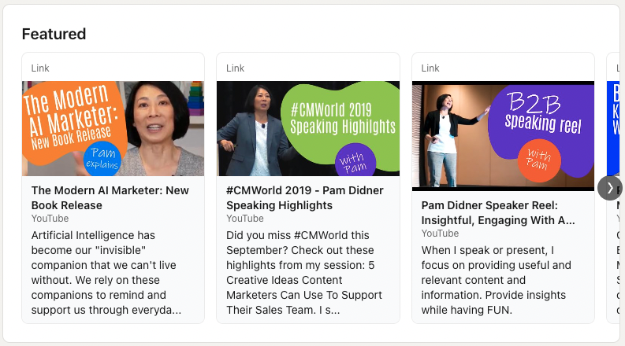Click the 'Pam explains' blue circle badge
Viewport: 625px width, 346px height.
click(102, 158)
